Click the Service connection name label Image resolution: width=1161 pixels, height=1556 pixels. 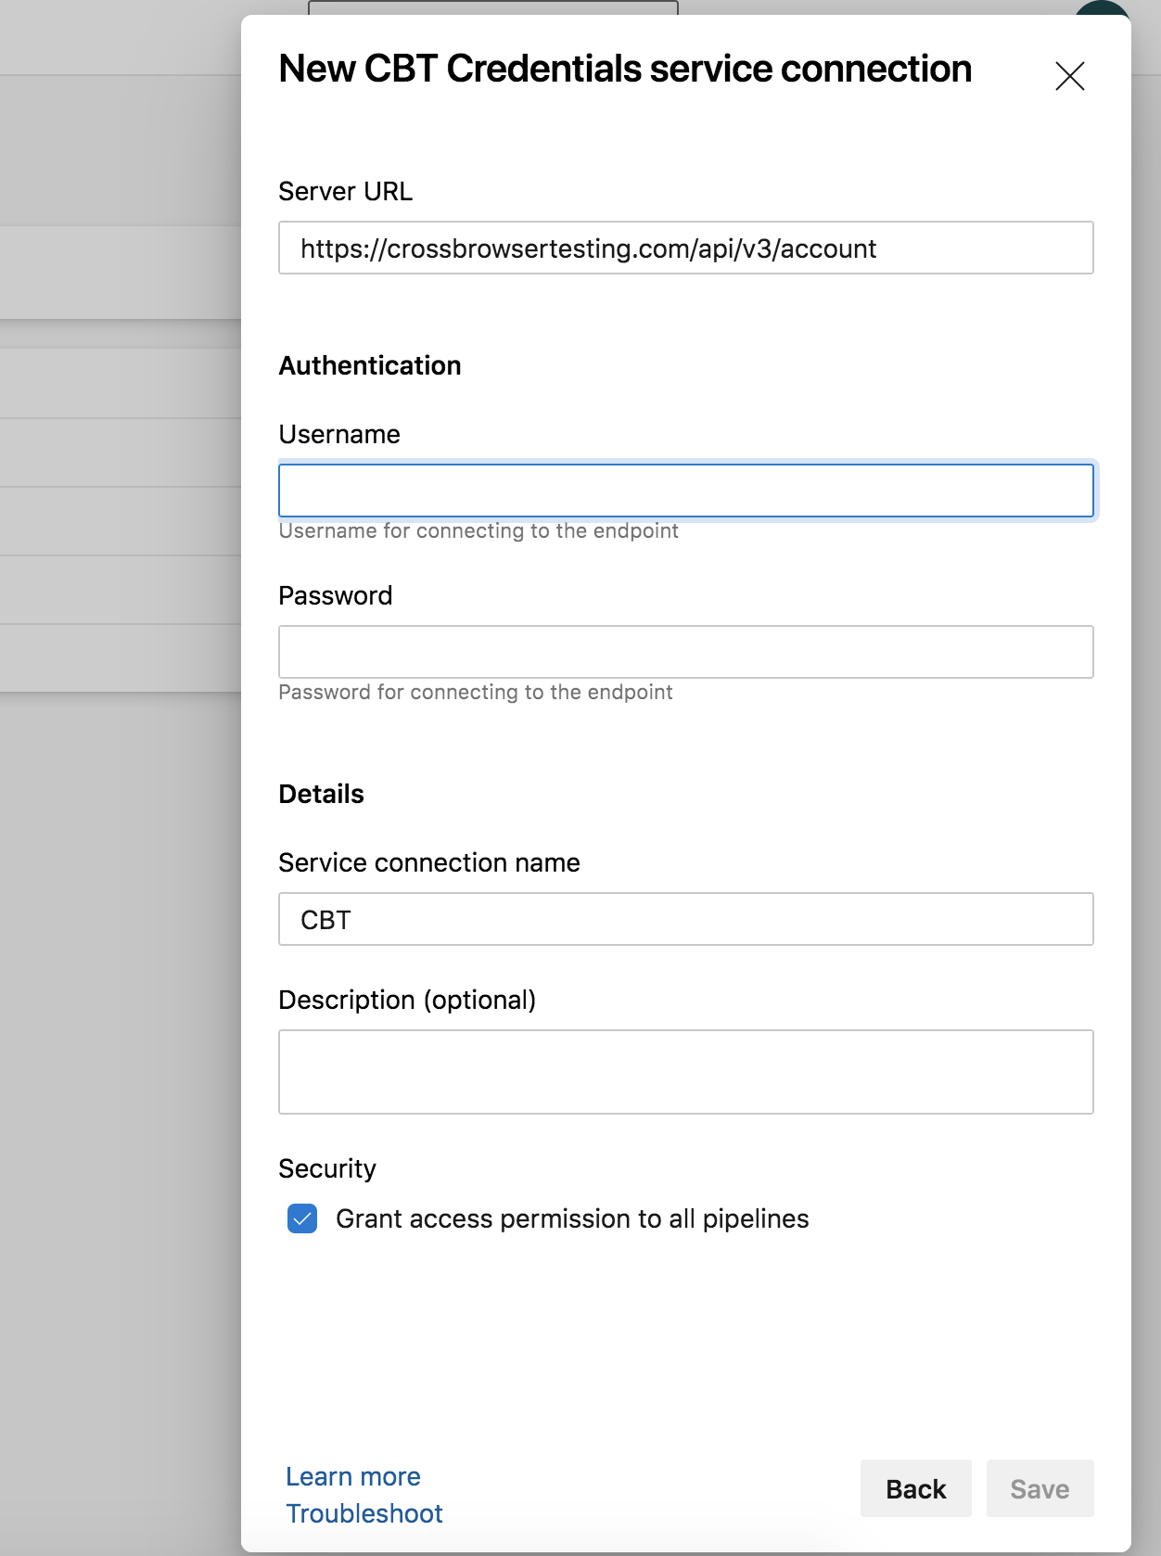click(429, 862)
